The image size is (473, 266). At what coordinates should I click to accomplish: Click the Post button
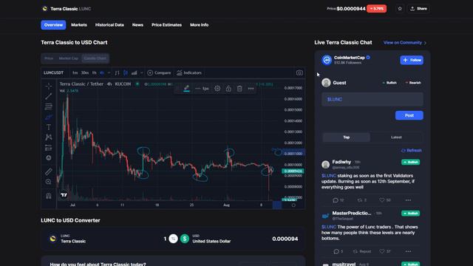[x=409, y=115]
